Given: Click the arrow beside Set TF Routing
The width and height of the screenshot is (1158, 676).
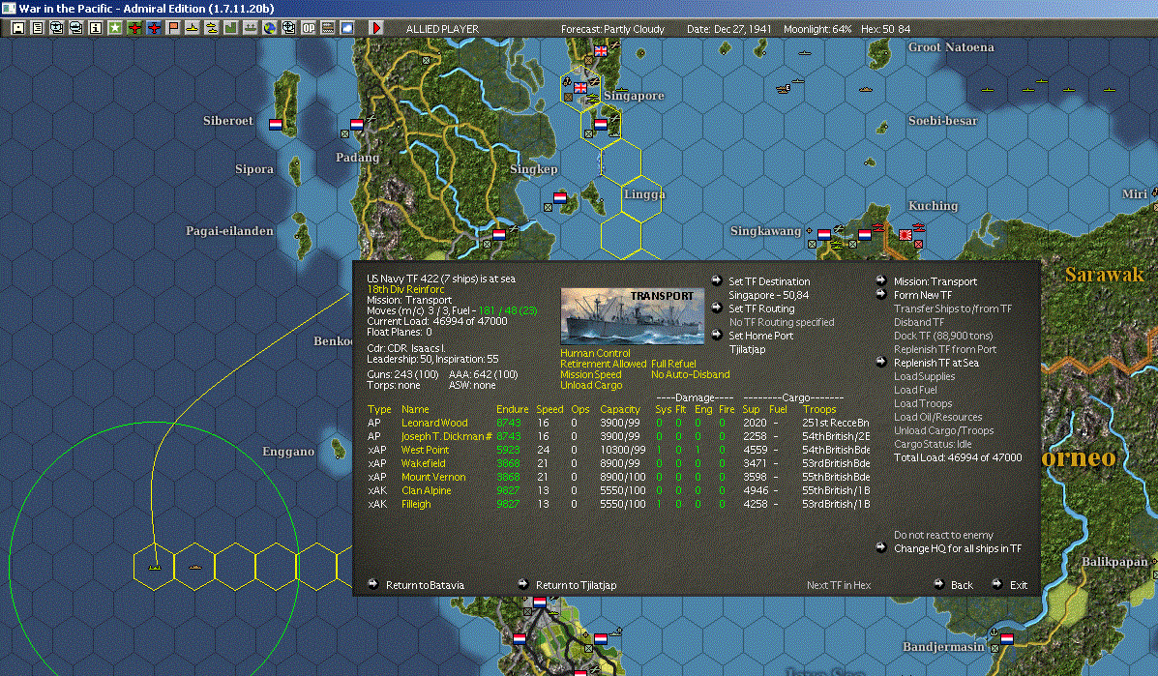Looking at the screenshot, I should click(x=716, y=308).
